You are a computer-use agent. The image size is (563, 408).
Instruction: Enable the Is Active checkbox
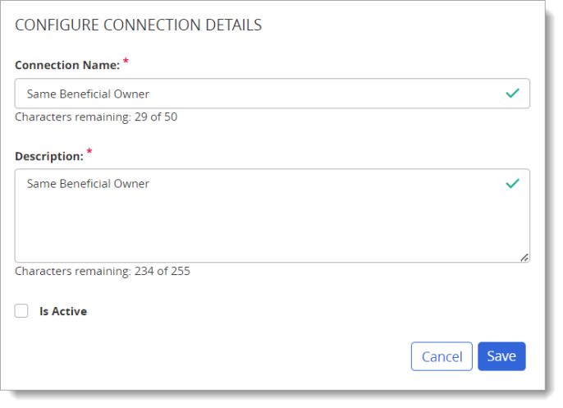click(x=21, y=310)
